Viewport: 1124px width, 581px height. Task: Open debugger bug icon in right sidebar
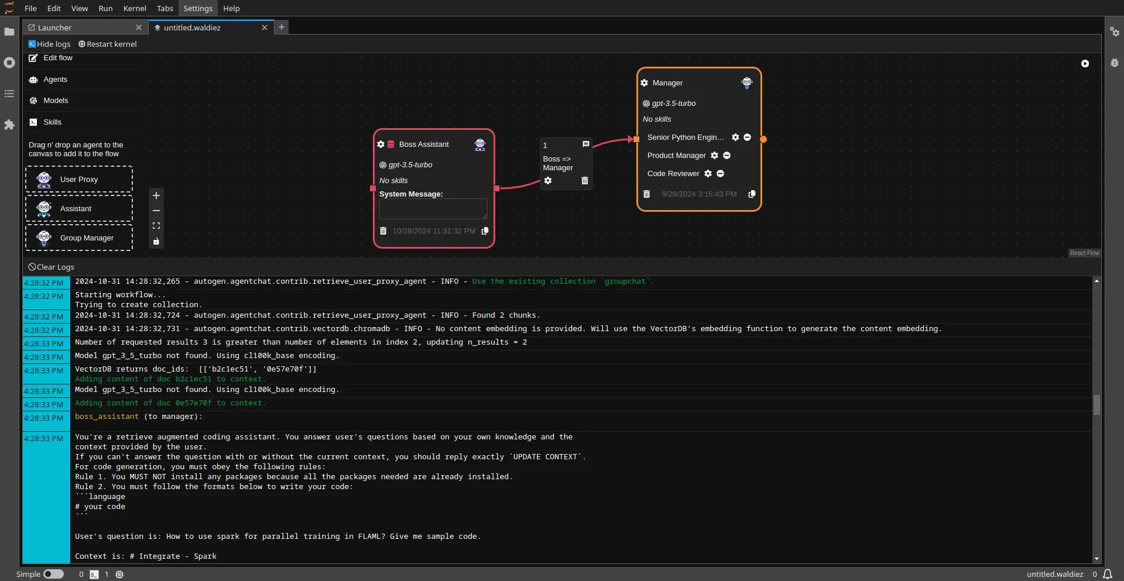point(1115,63)
